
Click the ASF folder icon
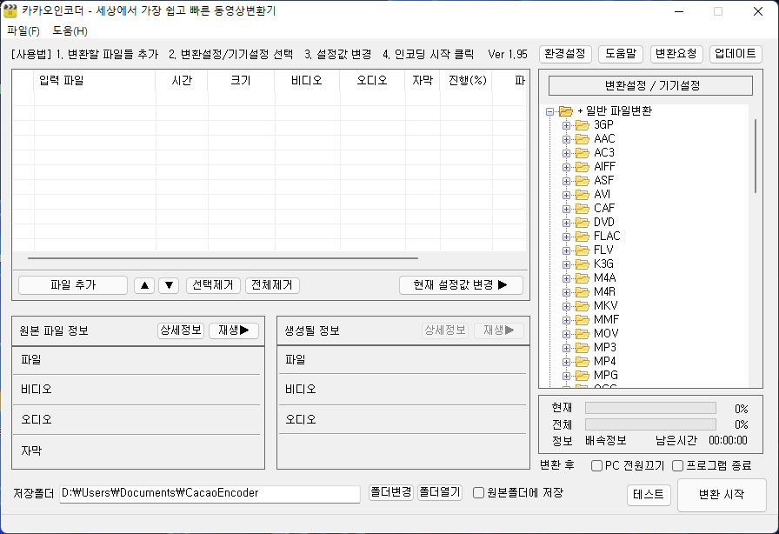(583, 181)
